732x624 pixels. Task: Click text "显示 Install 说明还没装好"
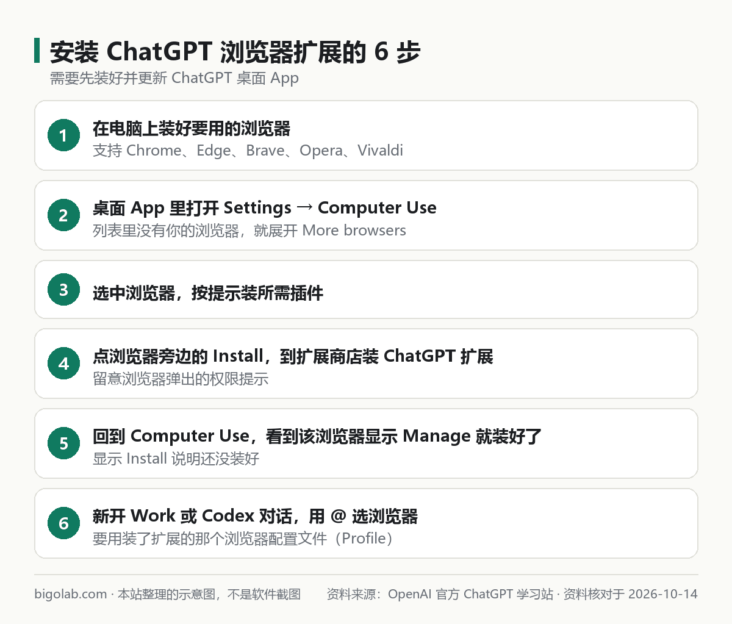176,459
